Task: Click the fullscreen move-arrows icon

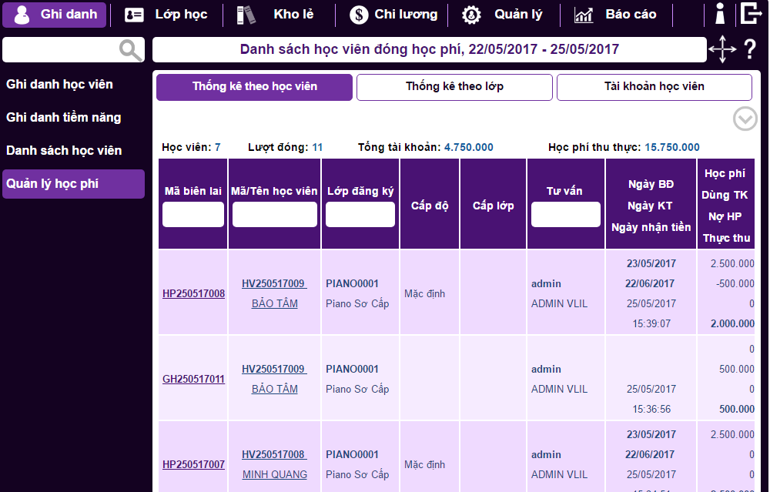Action: [722, 49]
